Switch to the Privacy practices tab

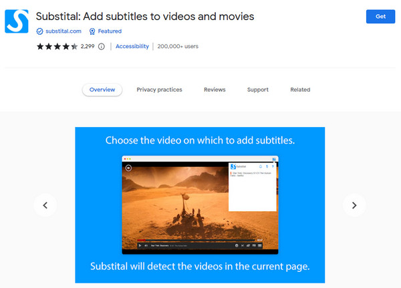(x=159, y=90)
